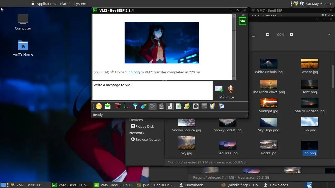335x188 pixels.
Task: Select the Sunlight.jpg file
Action: point(269,106)
